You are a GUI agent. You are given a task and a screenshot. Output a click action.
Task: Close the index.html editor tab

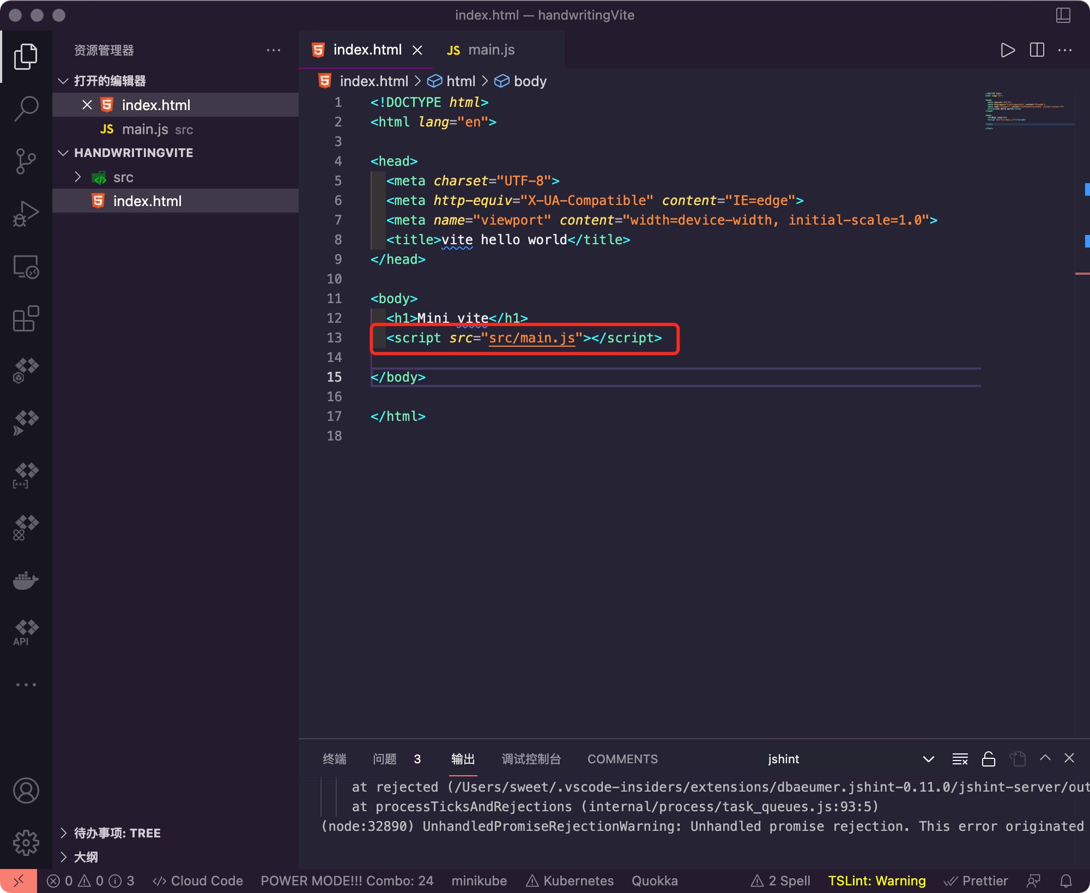coord(417,50)
